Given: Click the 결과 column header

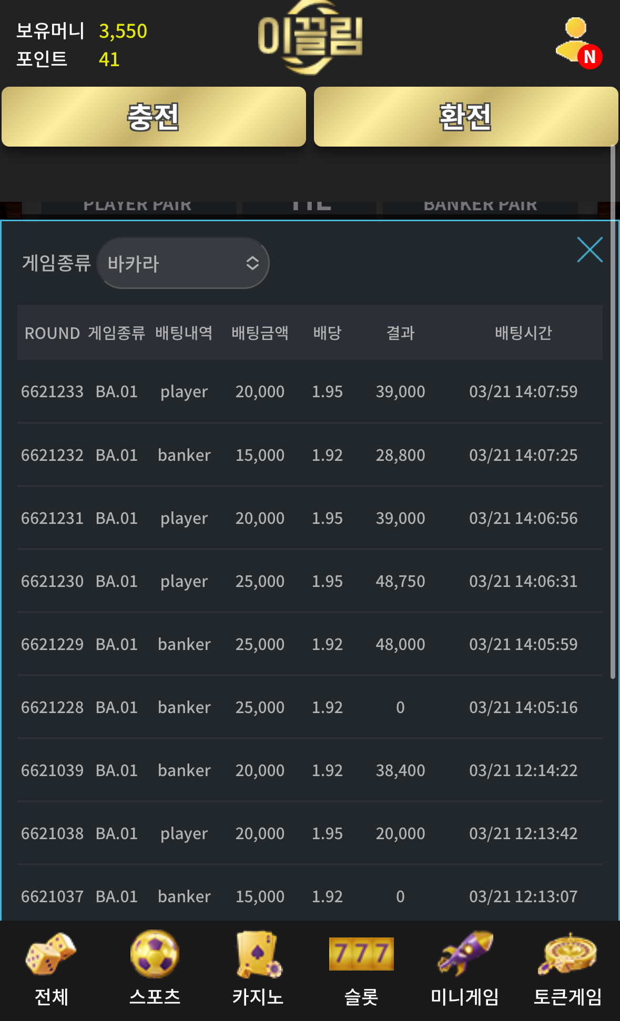Looking at the screenshot, I should tap(400, 333).
